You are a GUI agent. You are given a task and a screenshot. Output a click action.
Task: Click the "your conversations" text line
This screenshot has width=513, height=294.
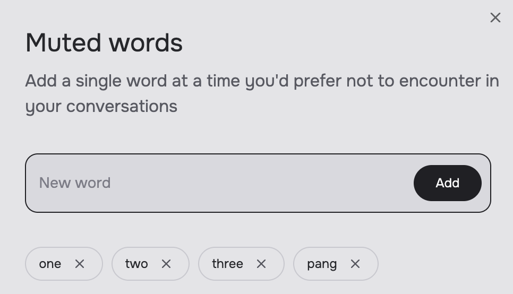click(101, 107)
